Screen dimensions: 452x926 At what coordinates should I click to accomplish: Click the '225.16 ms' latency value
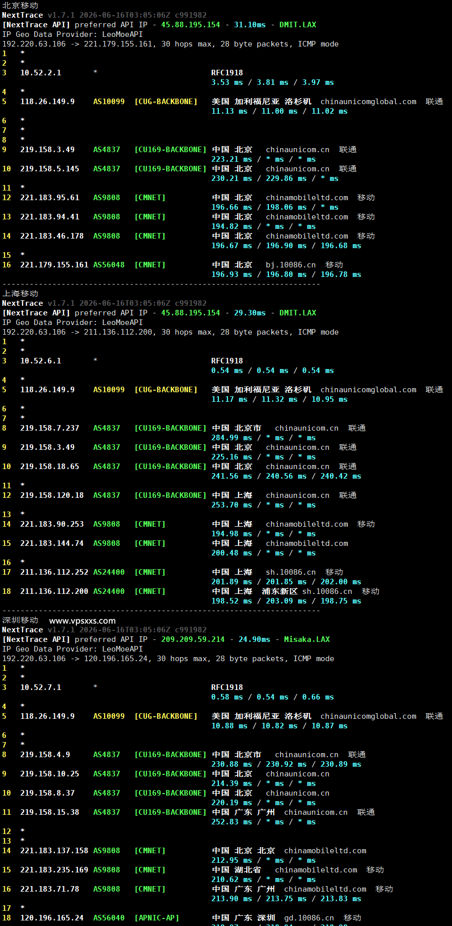232,456
